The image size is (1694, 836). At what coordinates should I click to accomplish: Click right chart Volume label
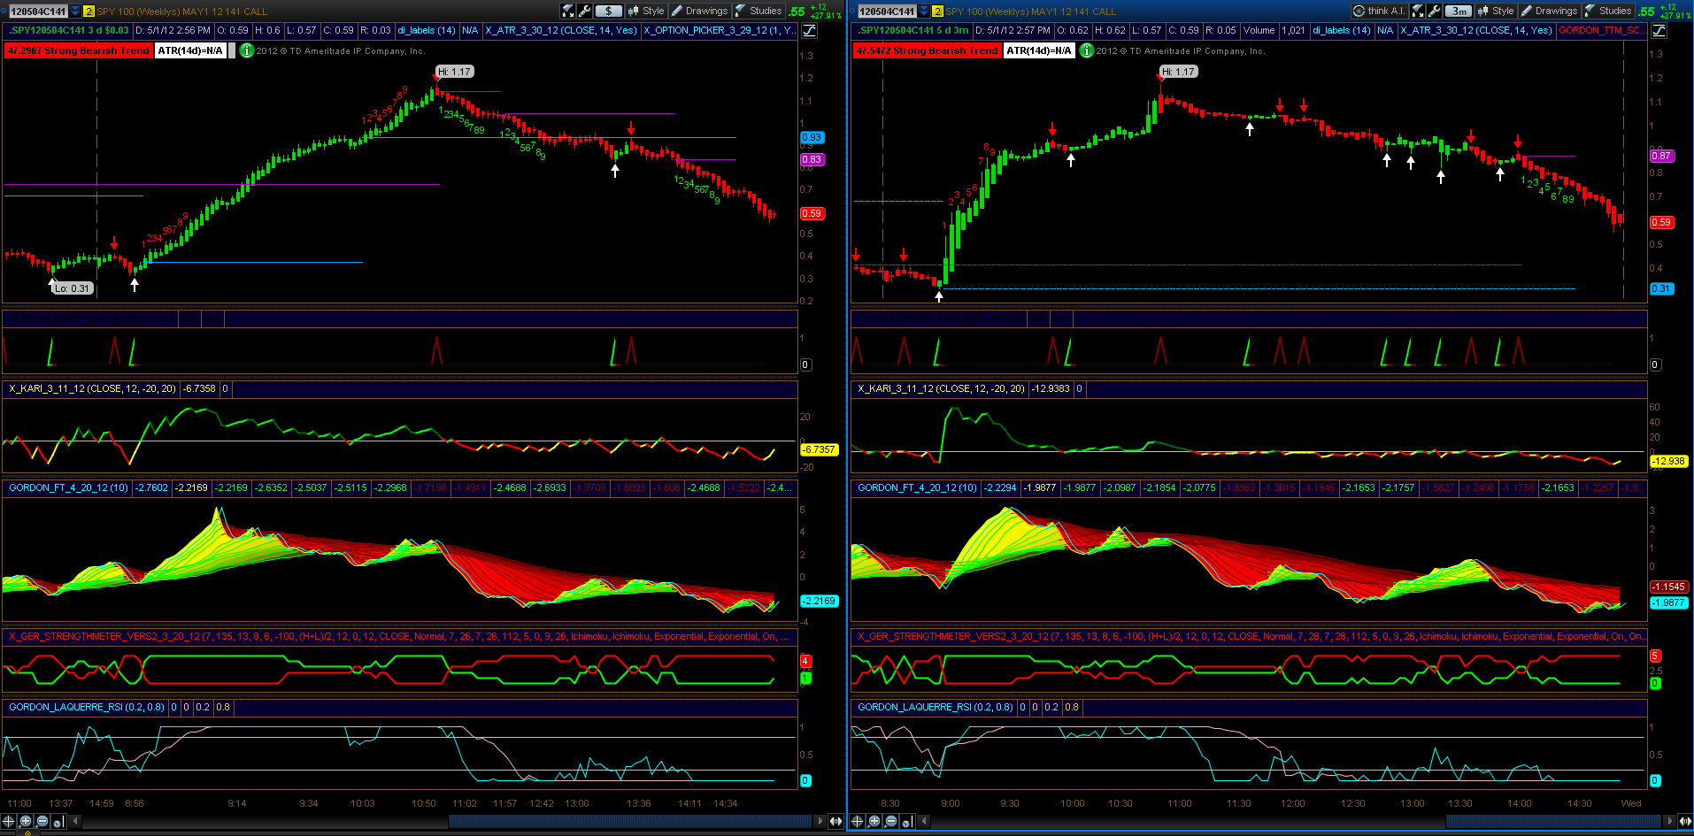click(x=1259, y=30)
